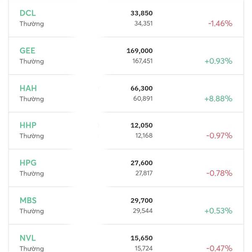252x252 pixels.
Task: Select HAH's current price 66,300
Action: (x=142, y=88)
